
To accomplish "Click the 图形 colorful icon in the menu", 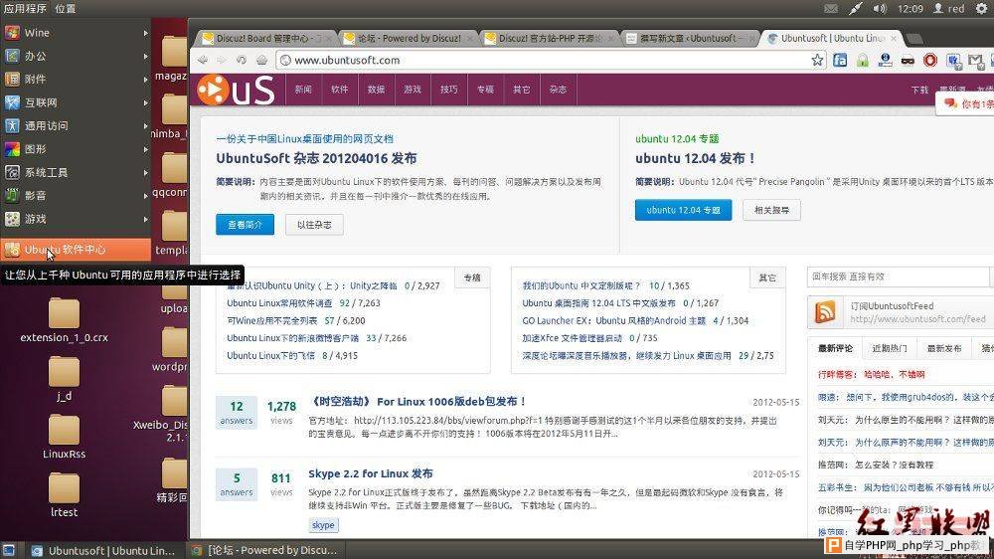I will [12, 149].
